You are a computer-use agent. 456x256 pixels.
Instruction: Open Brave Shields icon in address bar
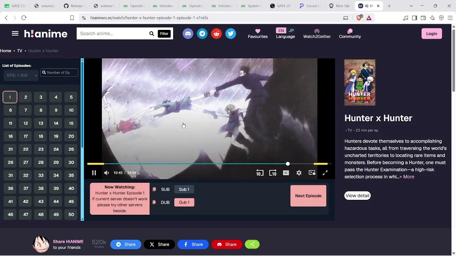coord(359,18)
